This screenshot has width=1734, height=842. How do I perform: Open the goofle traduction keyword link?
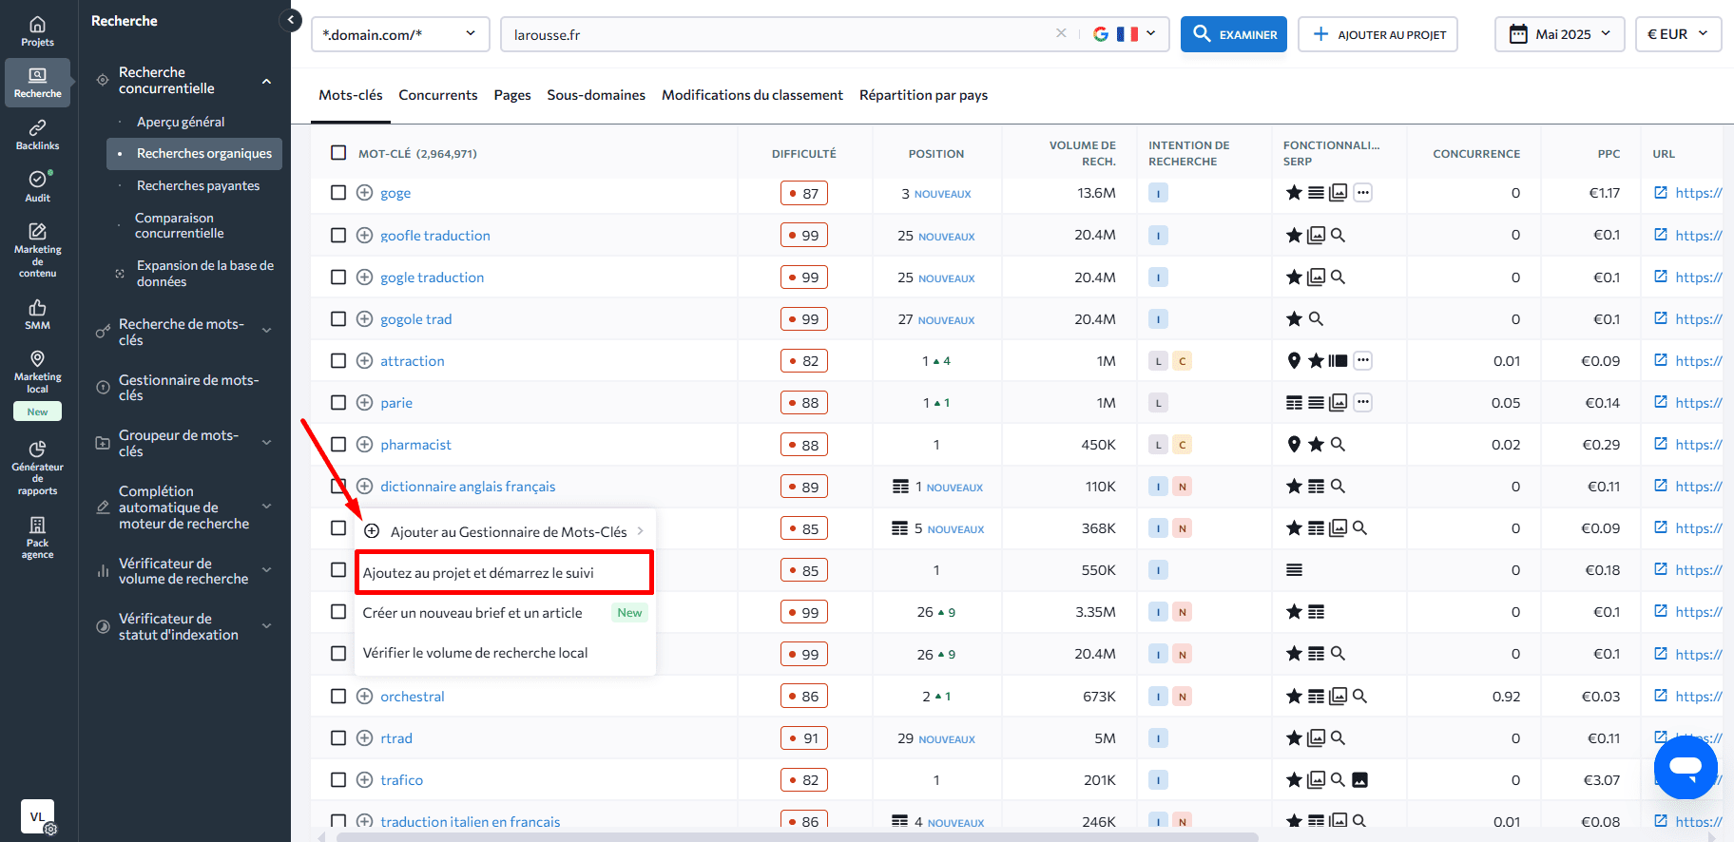[435, 236]
